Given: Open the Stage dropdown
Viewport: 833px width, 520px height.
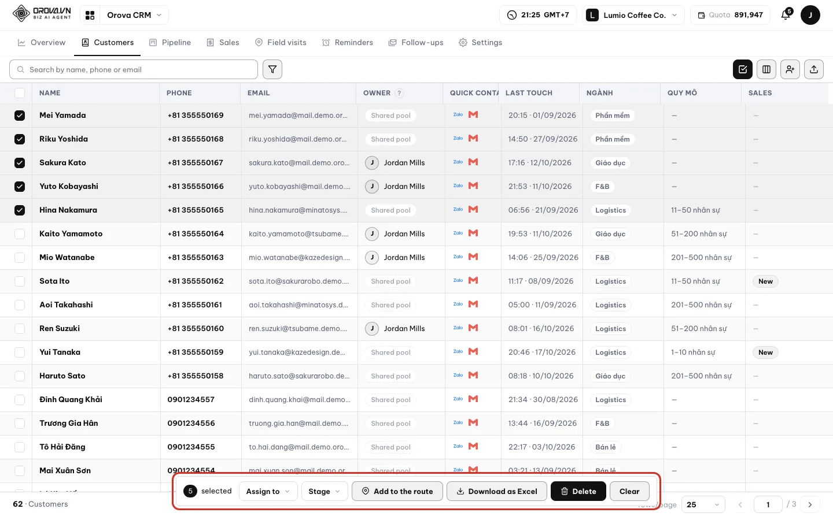Looking at the screenshot, I should point(325,491).
